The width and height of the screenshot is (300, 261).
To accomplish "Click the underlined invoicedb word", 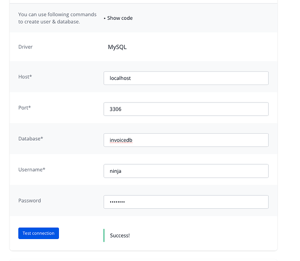I will [121, 140].
